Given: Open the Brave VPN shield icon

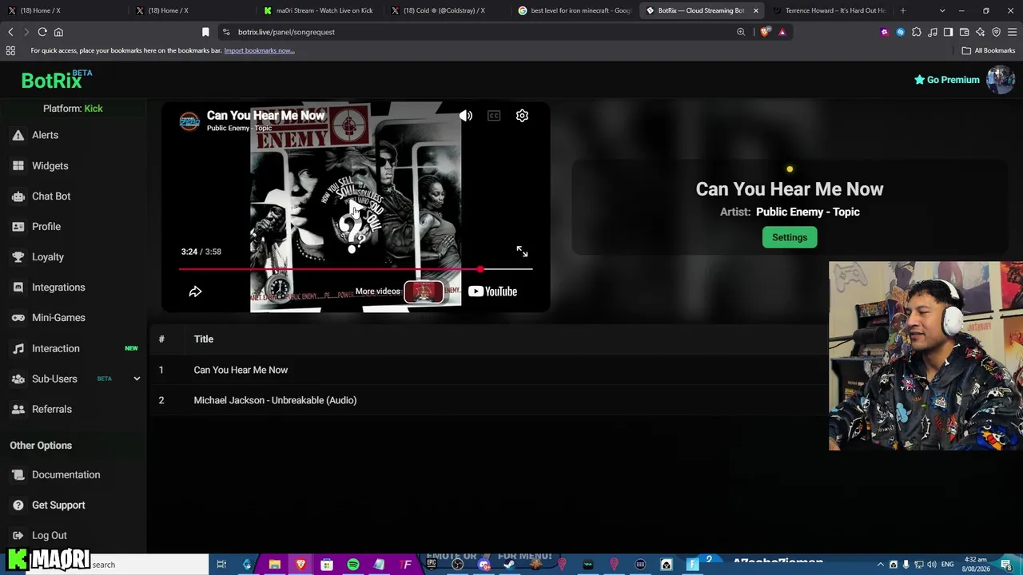Looking at the screenshot, I should point(996,32).
